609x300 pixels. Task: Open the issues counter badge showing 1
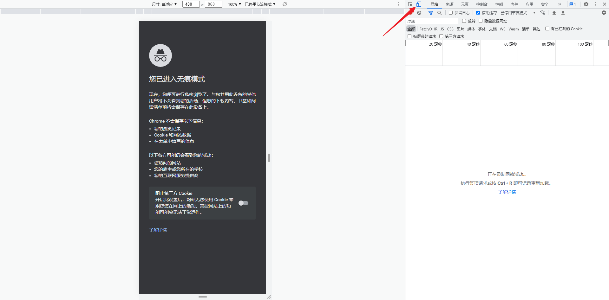pyautogui.click(x=573, y=4)
